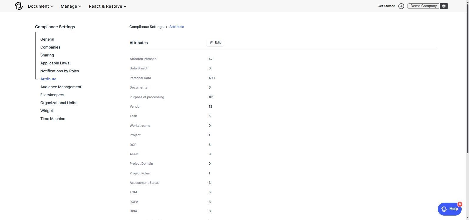
Task: Click the value 47 for Affected Persons
Action: (211, 59)
